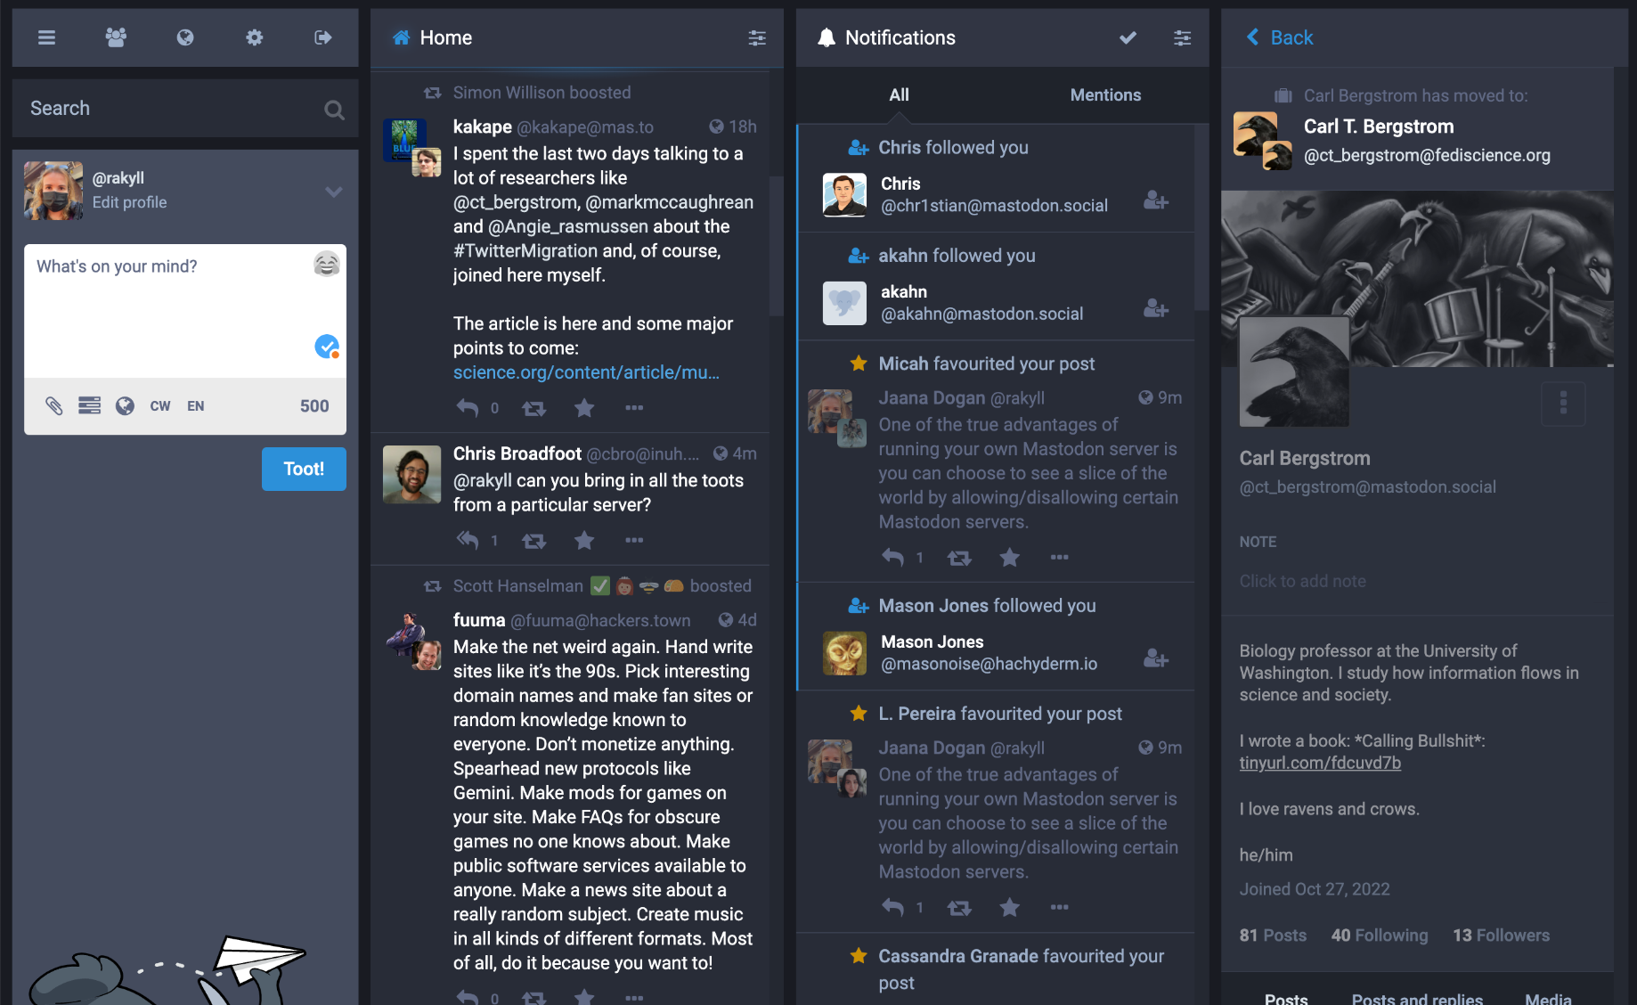Expand the @rakyll account dropdown chevron

334,192
